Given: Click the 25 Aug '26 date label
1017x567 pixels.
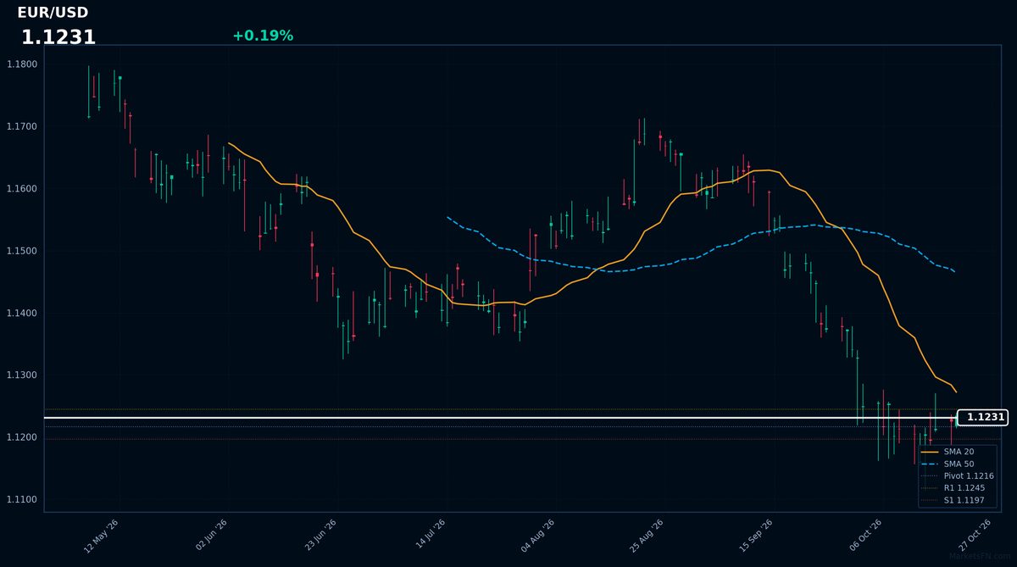Looking at the screenshot, I should 647,536.
